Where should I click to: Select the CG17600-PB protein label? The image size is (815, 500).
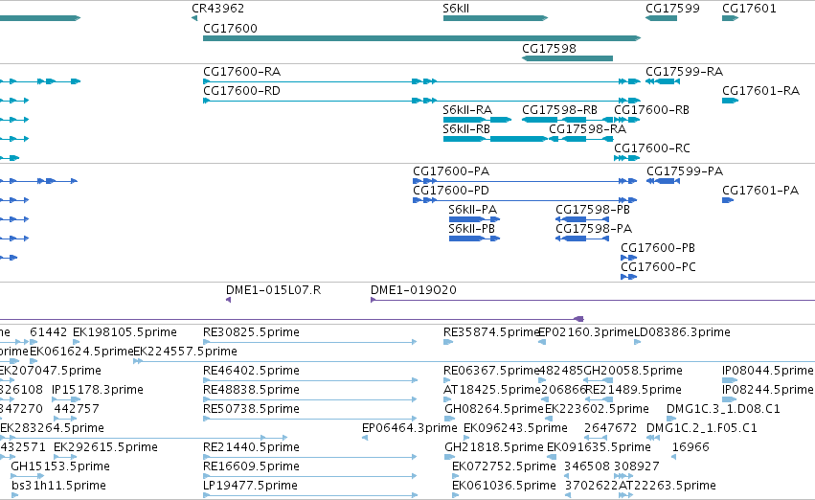(x=658, y=248)
